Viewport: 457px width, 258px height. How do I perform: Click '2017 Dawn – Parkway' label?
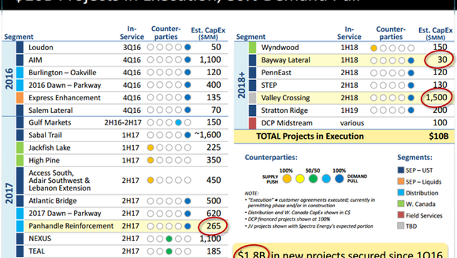click(x=65, y=213)
